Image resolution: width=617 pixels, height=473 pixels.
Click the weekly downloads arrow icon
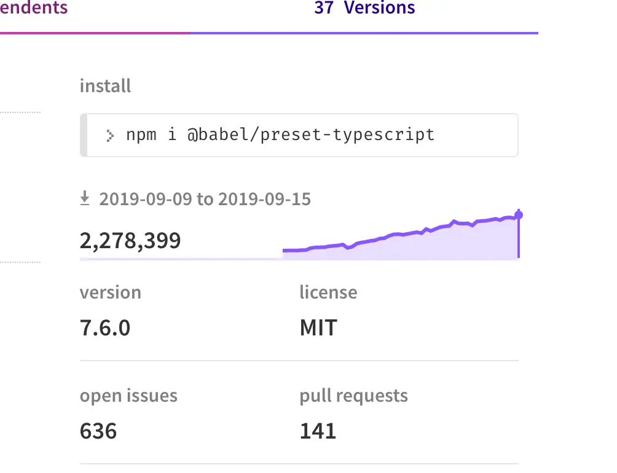(85, 198)
